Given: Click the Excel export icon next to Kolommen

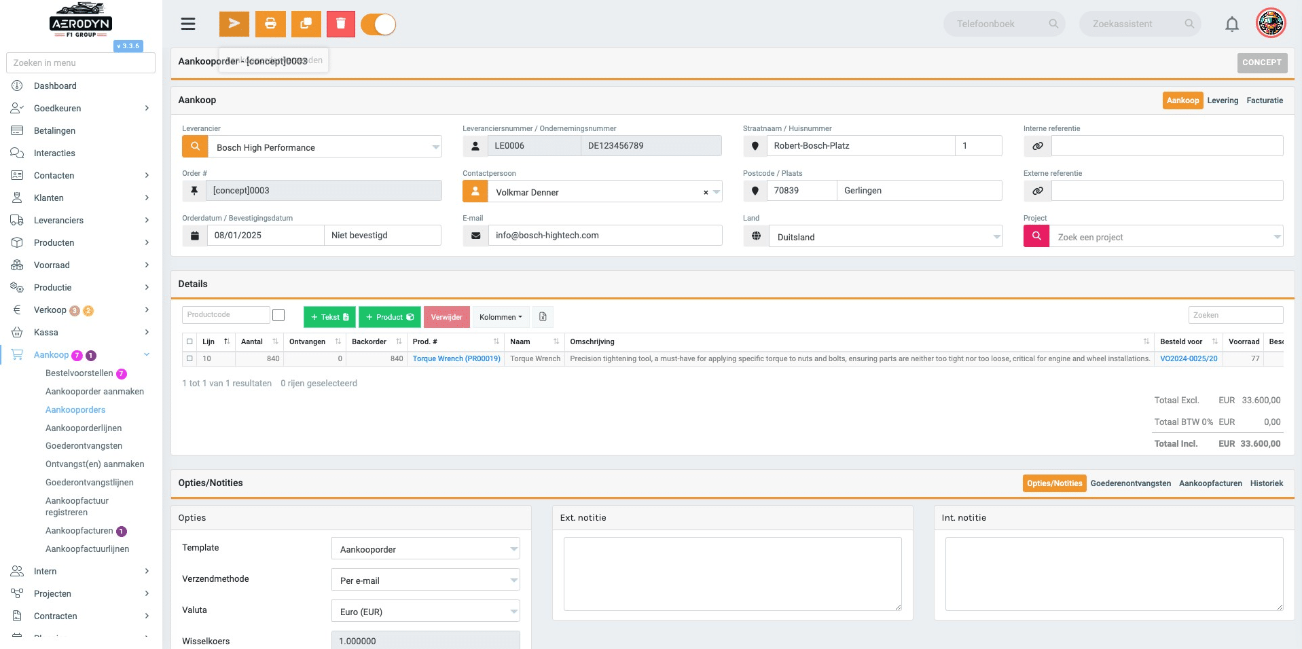Looking at the screenshot, I should point(543,317).
